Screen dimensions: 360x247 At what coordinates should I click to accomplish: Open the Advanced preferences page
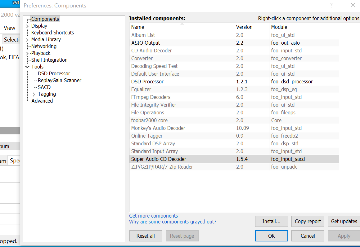(42, 101)
